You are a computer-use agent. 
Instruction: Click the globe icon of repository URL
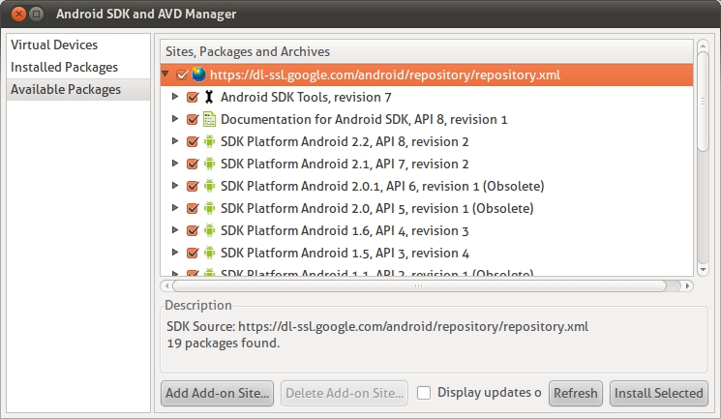(x=198, y=75)
